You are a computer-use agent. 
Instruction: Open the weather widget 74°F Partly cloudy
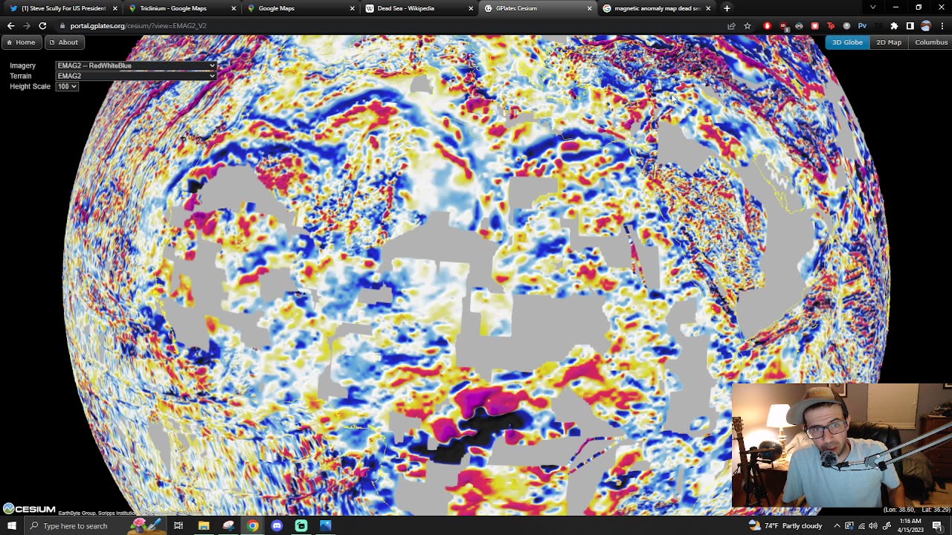coord(785,526)
